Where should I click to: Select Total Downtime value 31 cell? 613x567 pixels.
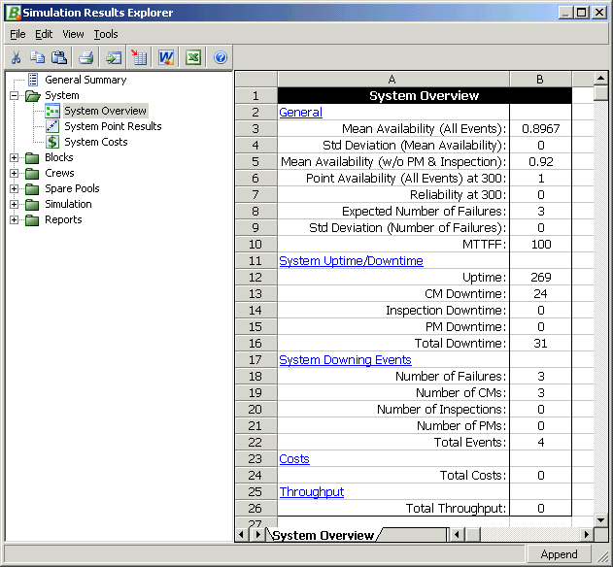[x=541, y=343]
